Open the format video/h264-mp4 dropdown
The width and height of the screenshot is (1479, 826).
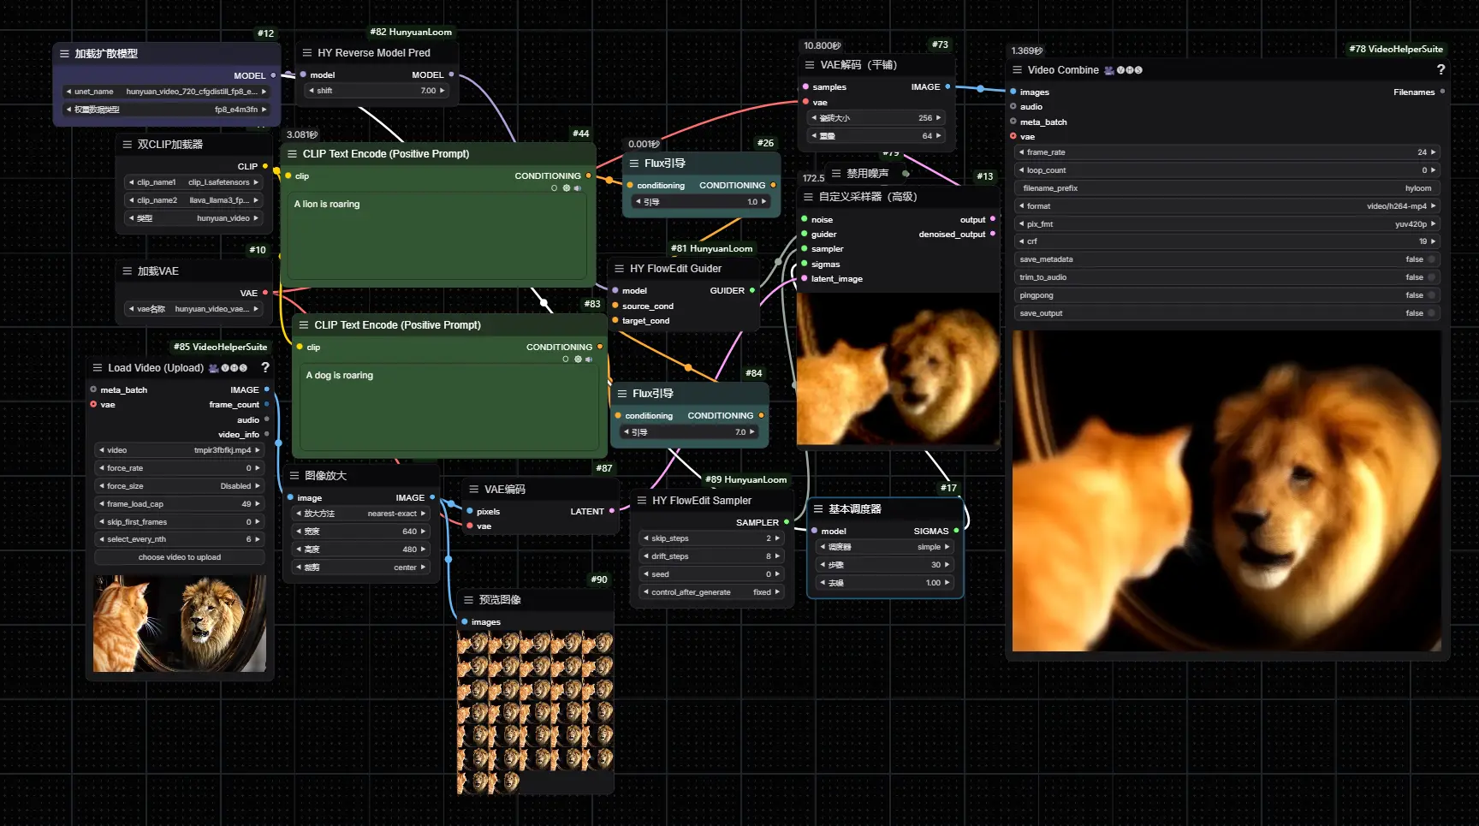pyautogui.click(x=1227, y=206)
